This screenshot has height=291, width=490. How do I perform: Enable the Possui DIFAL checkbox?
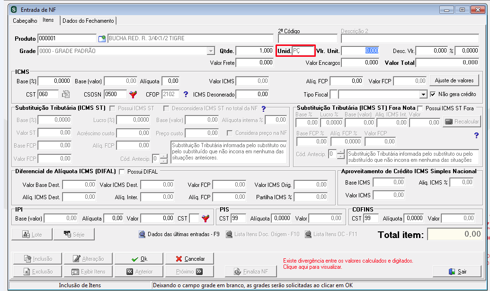point(122,172)
